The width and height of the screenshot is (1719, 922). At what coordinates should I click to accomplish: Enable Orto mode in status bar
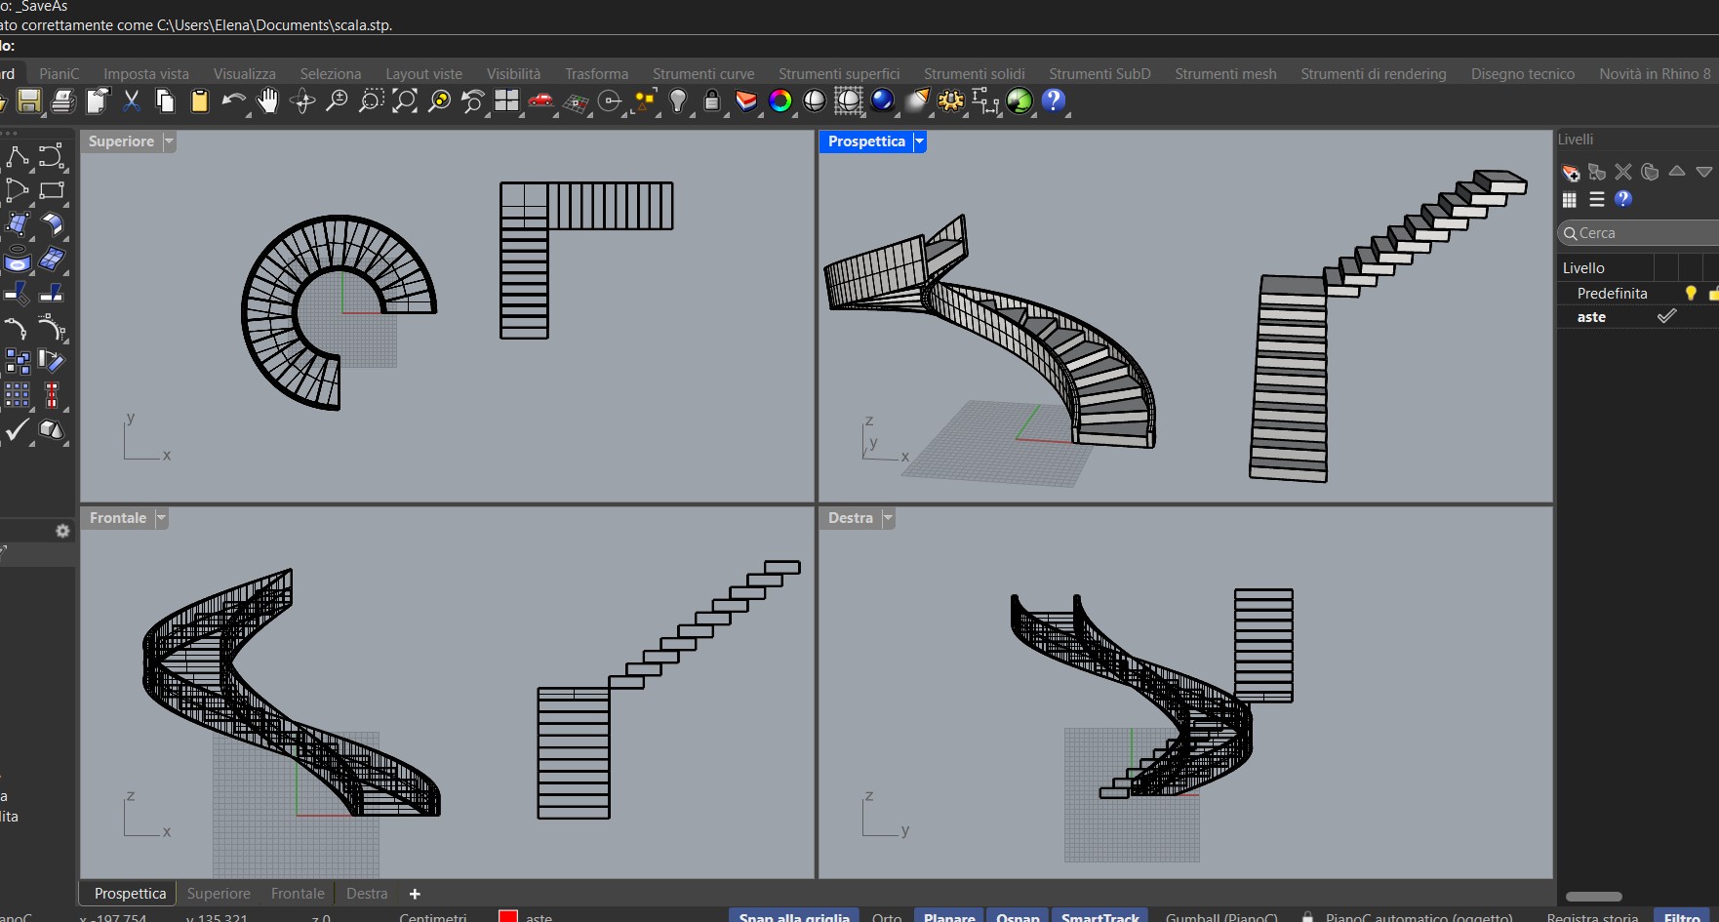click(886, 916)
